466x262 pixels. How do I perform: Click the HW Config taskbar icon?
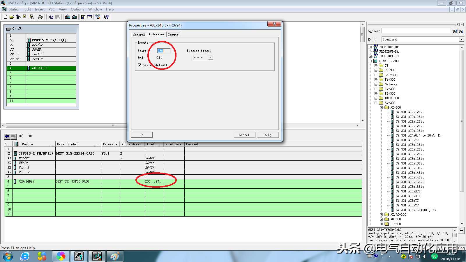pyautogui.click(x=97, y=256)
